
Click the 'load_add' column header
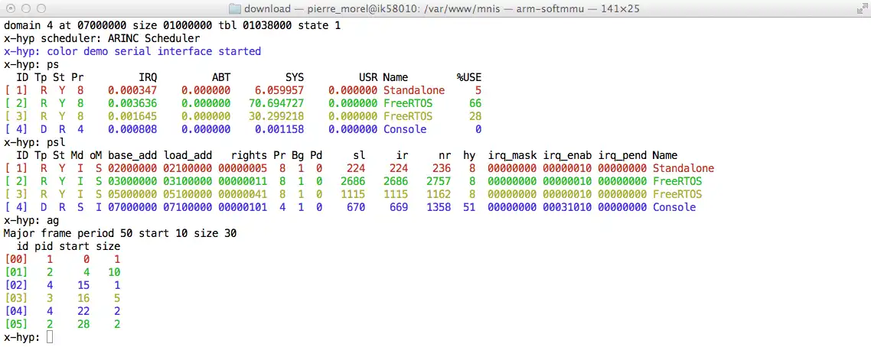pos(188,155)
